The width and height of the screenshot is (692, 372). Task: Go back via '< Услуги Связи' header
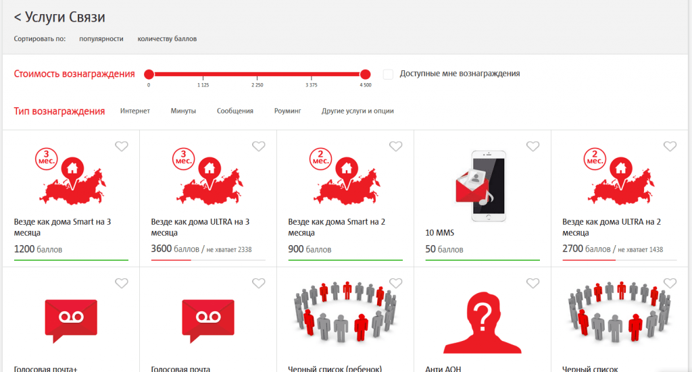[x=59, y=17]
